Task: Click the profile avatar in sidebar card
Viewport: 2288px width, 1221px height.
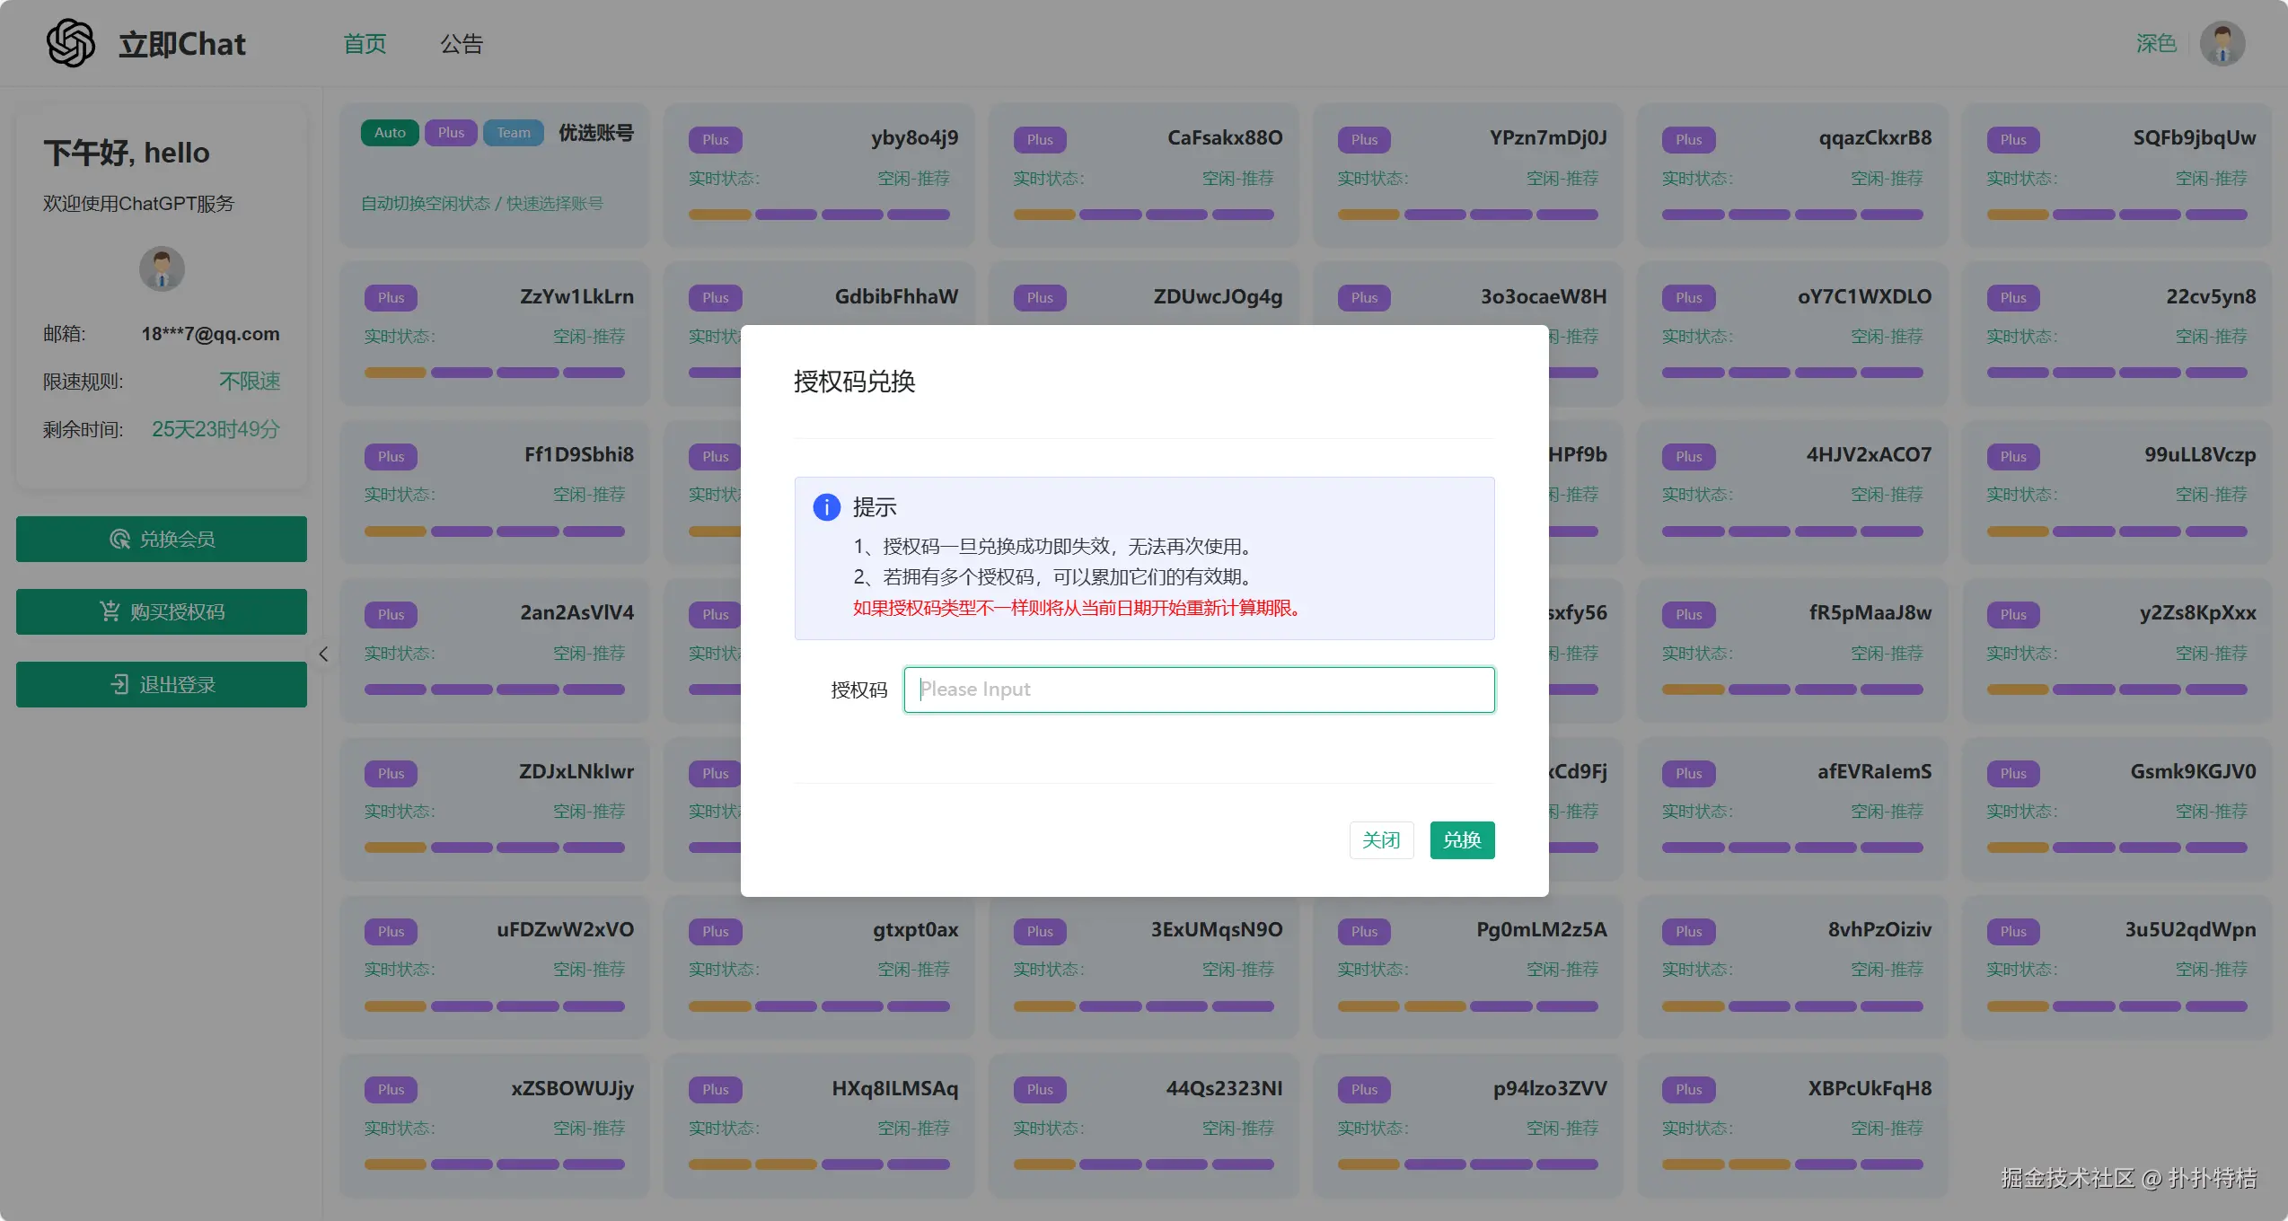Action: click(x=162, y=268)
